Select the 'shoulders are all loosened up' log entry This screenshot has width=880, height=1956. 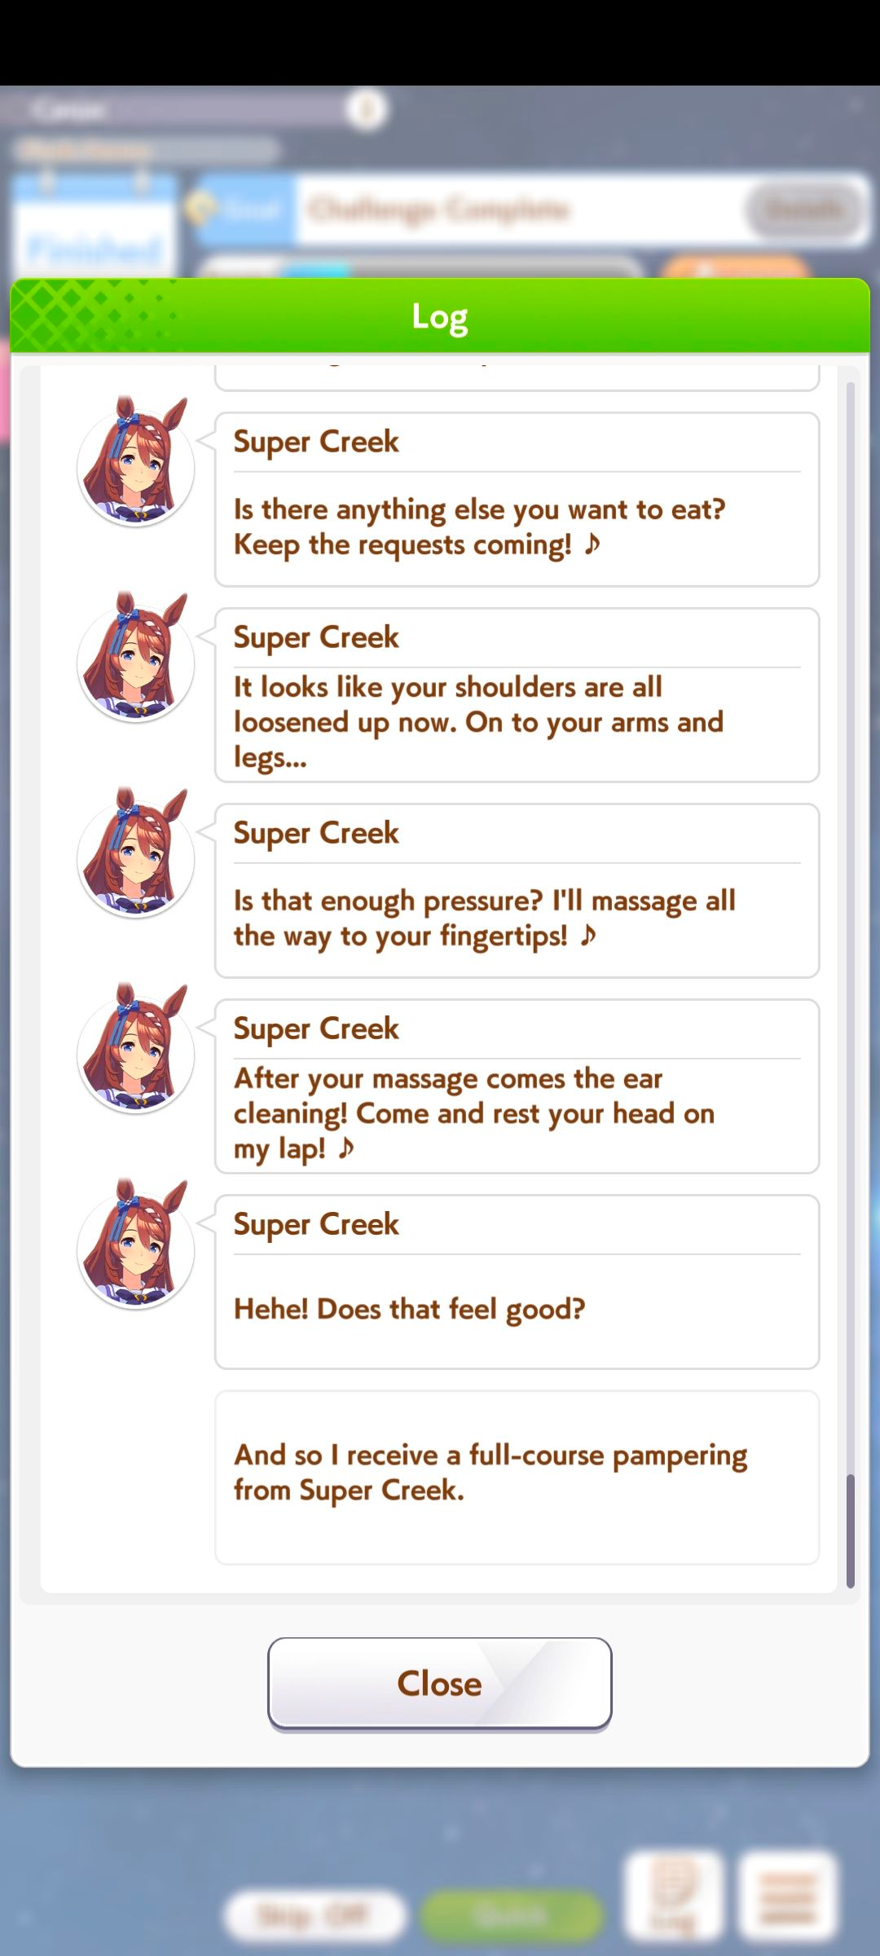[517, 695]
